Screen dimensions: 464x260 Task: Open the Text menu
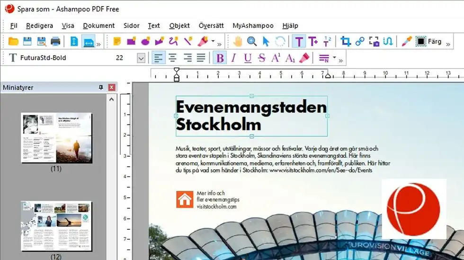point(153,25)
